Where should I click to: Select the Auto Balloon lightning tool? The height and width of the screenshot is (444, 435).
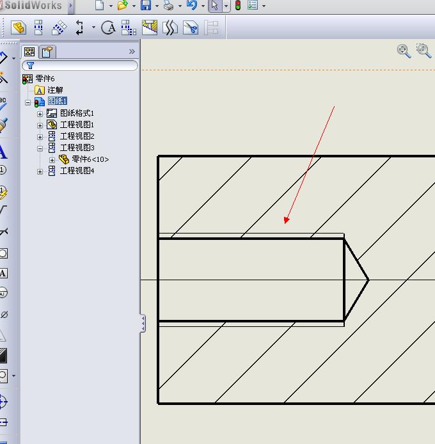click(3, 193)
